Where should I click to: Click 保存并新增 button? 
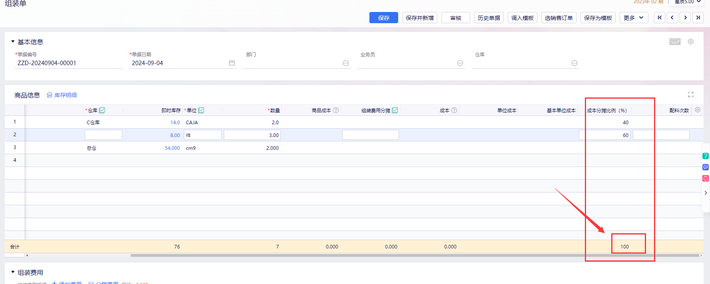420,18
